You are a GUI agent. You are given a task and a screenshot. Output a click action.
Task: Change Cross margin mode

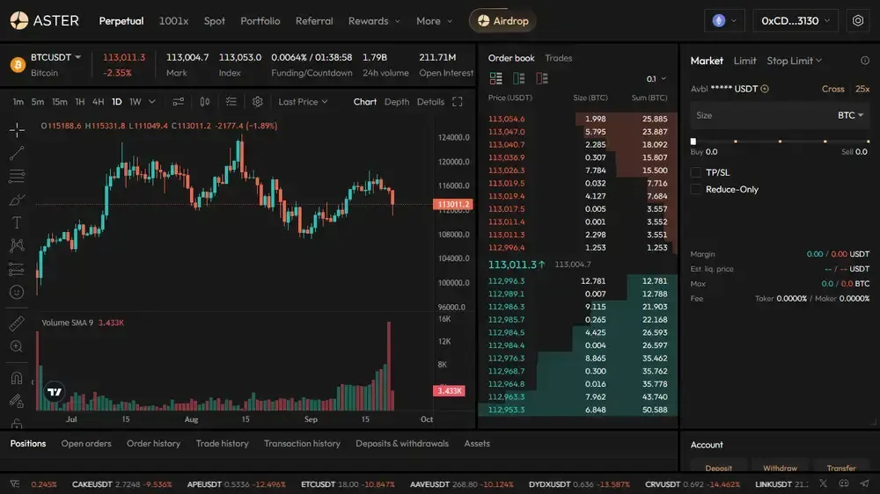click(x=832, y=89)
